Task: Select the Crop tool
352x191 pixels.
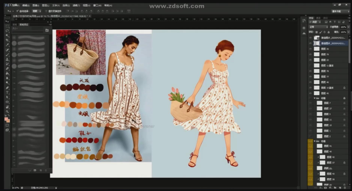Action: tap(7, 40)
